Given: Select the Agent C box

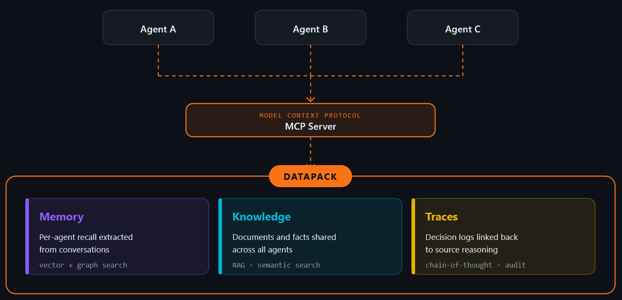Looking at the screenshot, I should pyautogui.click(x=463, y=27).
